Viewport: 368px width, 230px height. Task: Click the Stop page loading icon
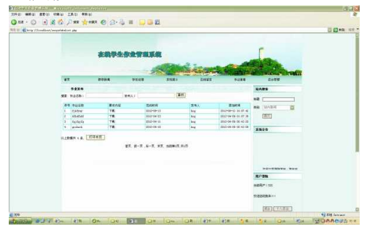45,22
